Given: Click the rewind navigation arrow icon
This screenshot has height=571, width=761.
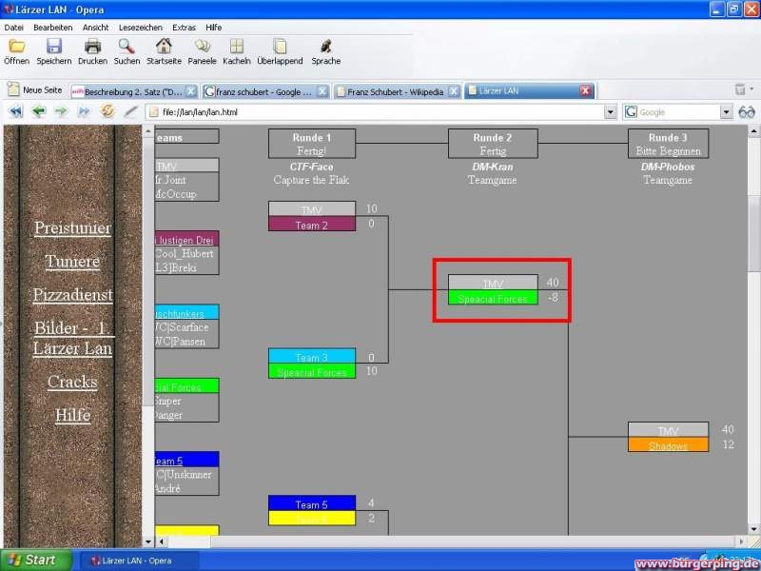Looking at the screenshot, I should (x=16, y=111).
